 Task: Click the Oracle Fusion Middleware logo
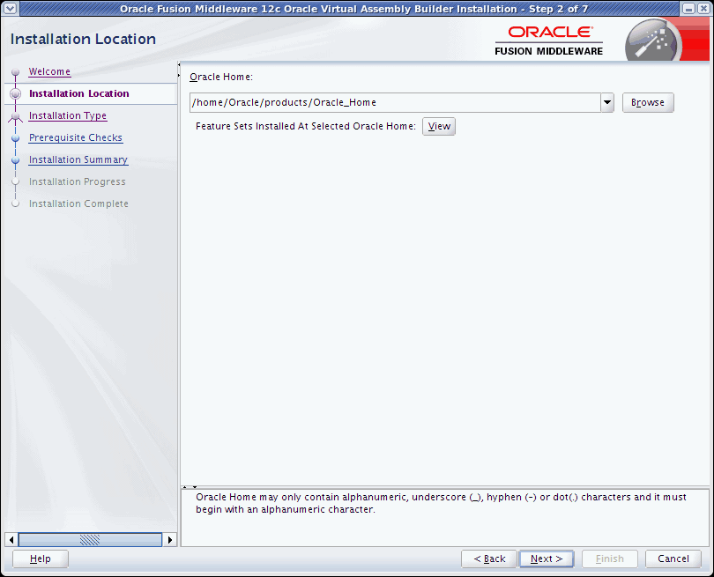point(549,41)
